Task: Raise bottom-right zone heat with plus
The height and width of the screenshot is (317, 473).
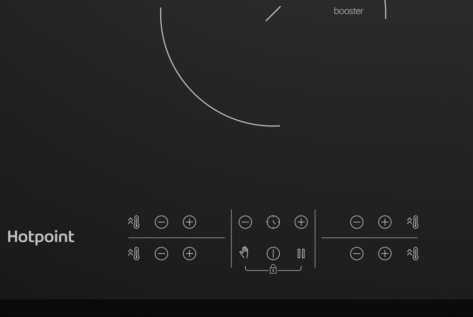Action: pyautogui.click(x=385, y=254)
